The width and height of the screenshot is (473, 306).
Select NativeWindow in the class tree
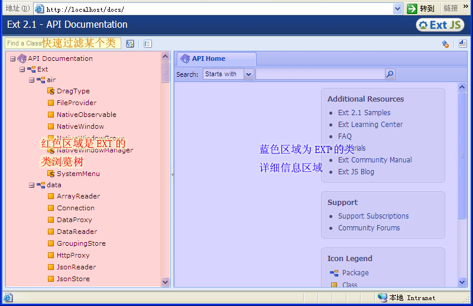pyautogui.click(x=80, y=126)
